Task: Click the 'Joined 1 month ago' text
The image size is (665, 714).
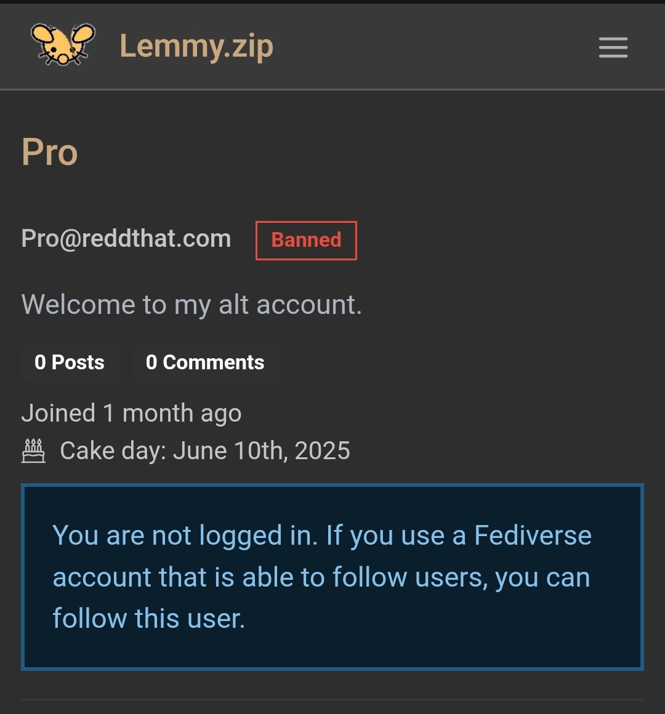Action: 131,414
